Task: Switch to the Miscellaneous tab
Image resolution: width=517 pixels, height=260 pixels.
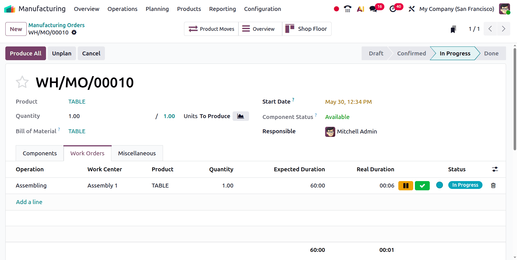Action: (137, 153)
